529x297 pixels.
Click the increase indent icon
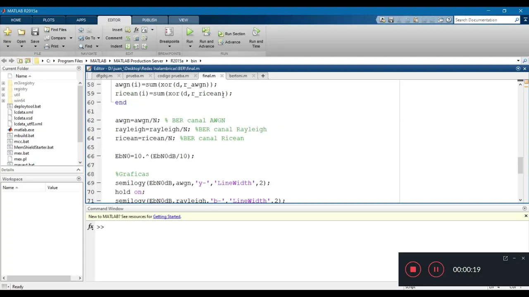tap(136, 46)
